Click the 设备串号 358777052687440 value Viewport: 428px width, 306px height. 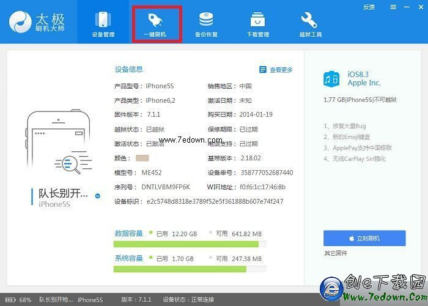click(x=267, y=173)
